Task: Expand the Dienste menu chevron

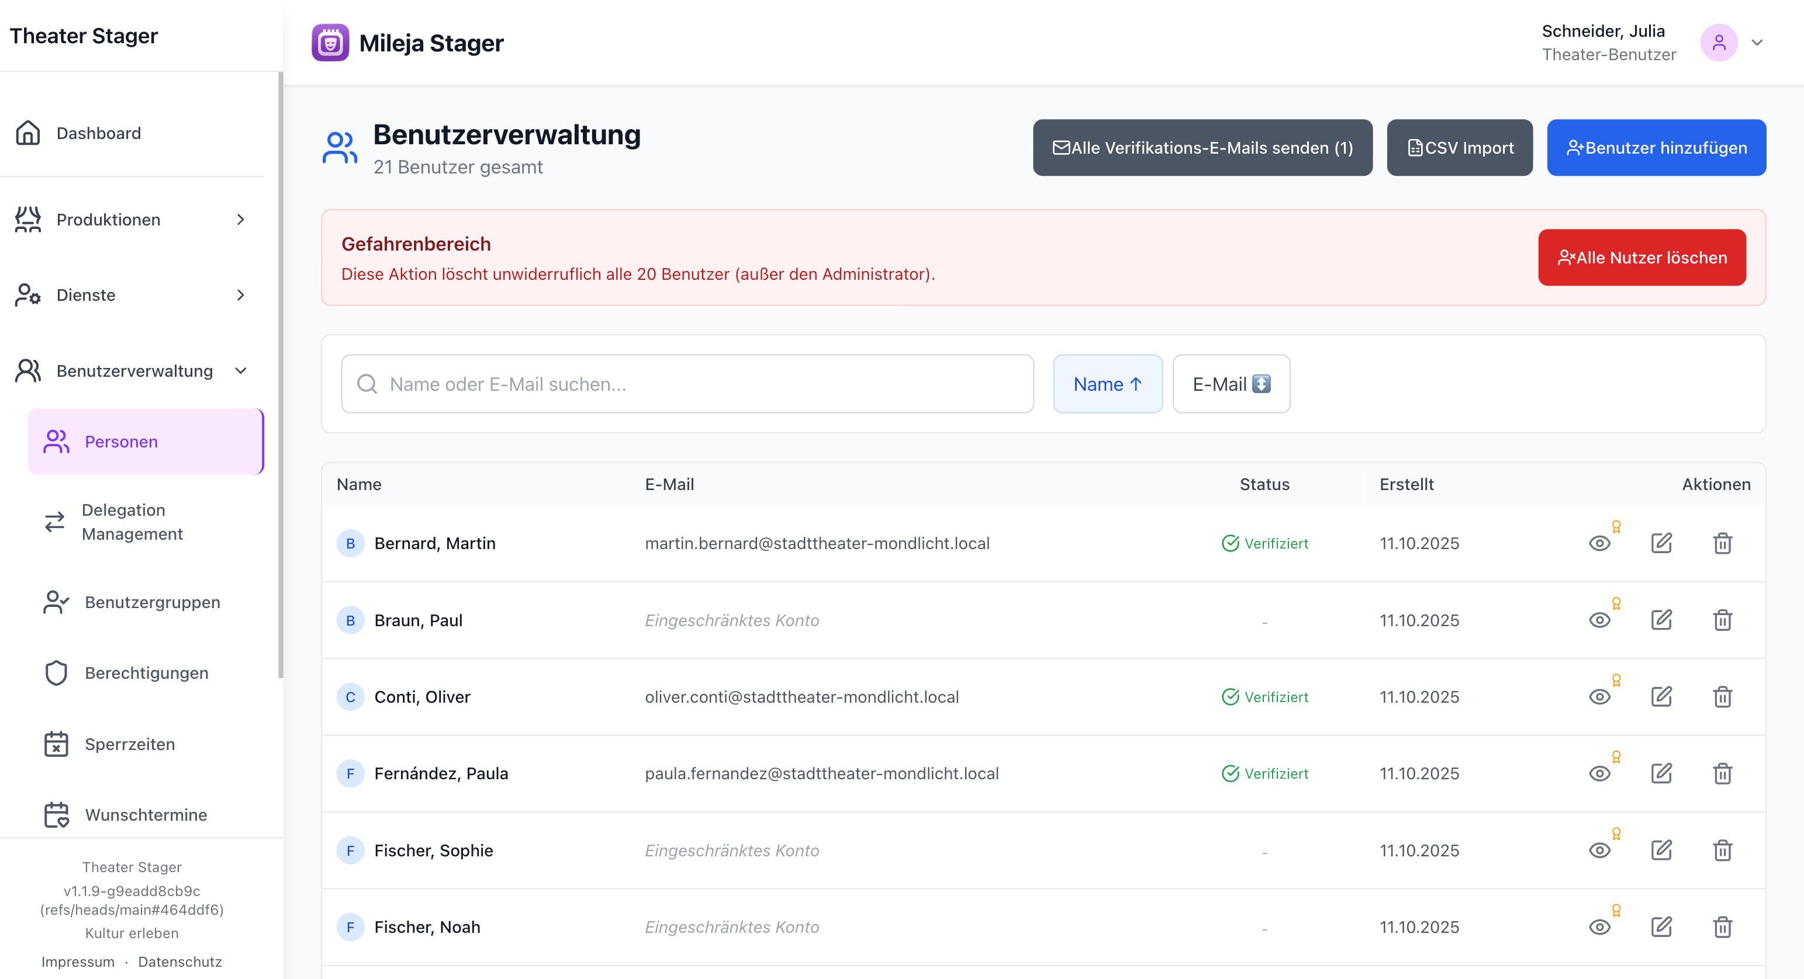Action: click(240, 296)
